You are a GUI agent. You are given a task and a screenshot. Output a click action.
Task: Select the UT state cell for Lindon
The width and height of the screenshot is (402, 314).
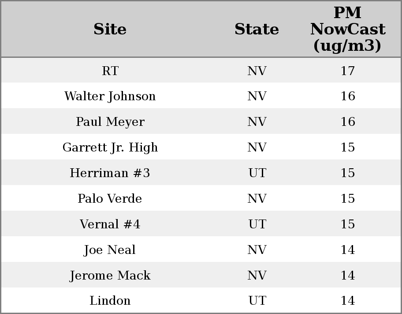(257, 301)
